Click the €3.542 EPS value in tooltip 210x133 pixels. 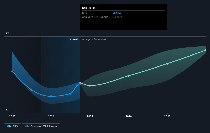(117, 13)
